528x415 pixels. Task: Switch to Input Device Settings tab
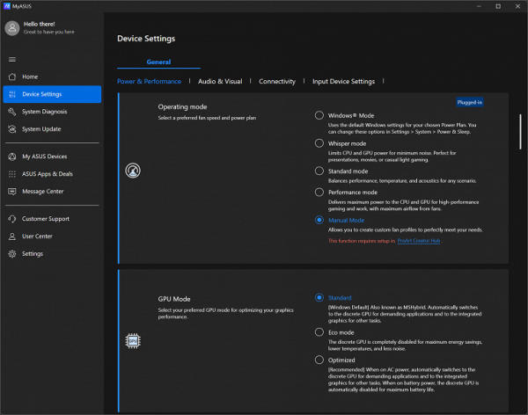pos(343,82)
